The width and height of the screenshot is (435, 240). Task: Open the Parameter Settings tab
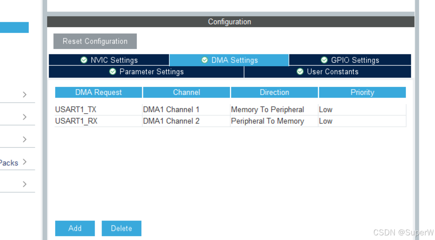click(146, 72)
